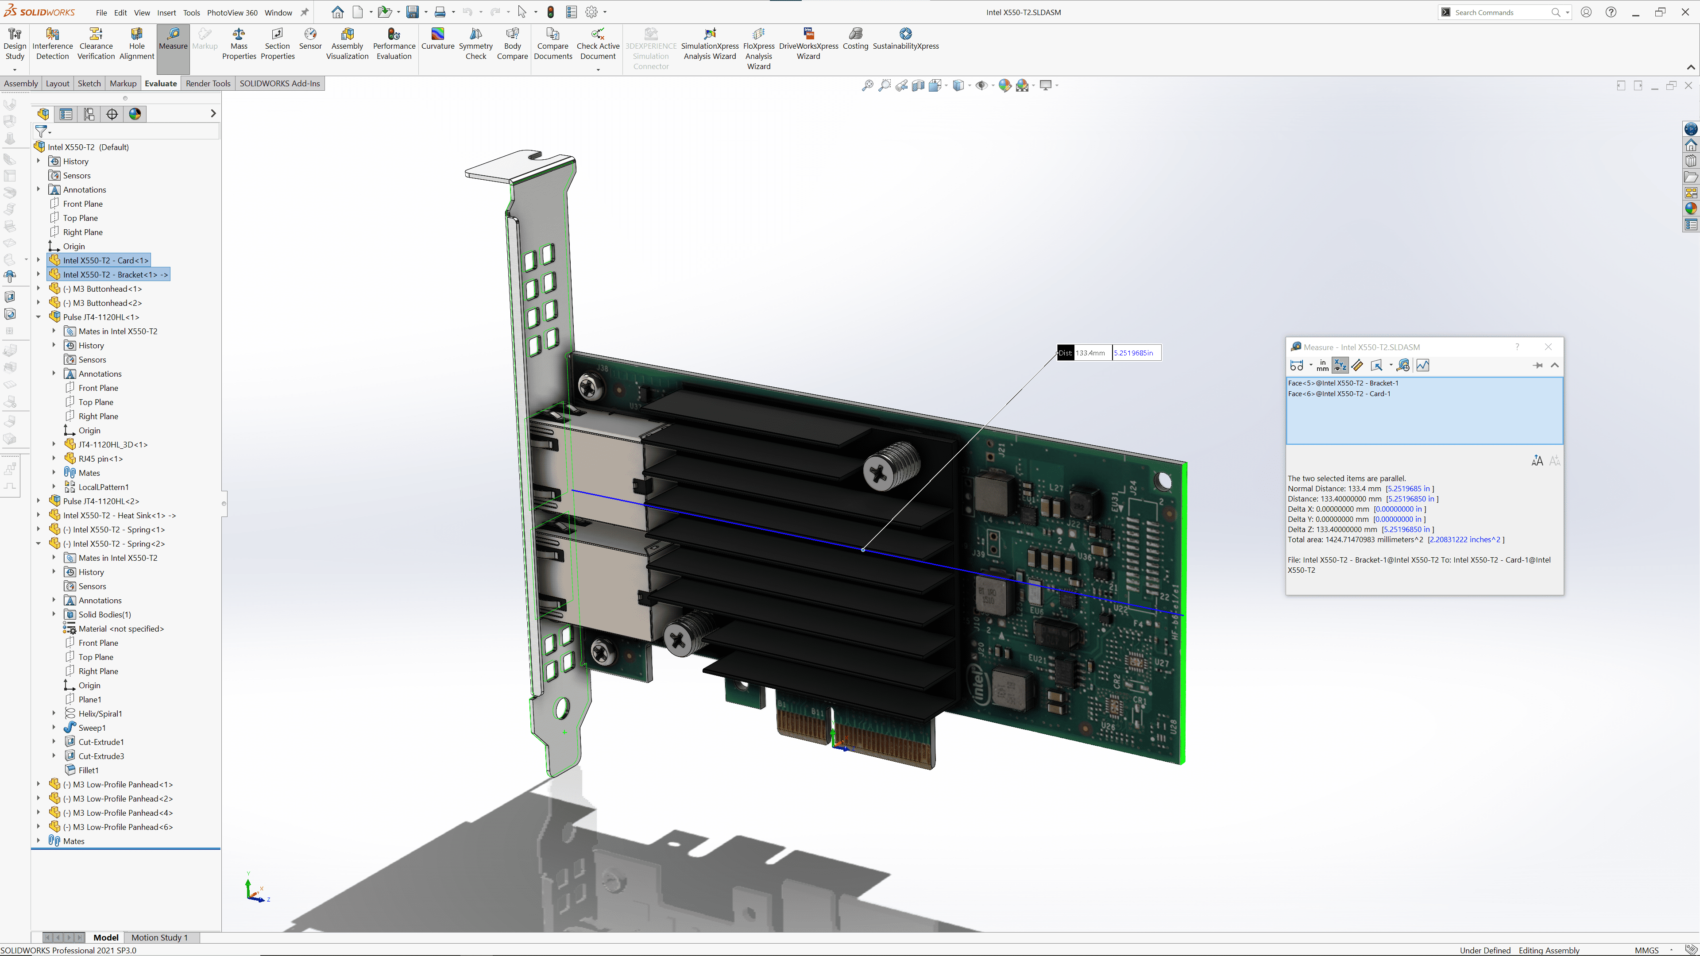Toggle Show XYZ Measurements button
Screen dimensions: 1700x956
(1340, 366)
